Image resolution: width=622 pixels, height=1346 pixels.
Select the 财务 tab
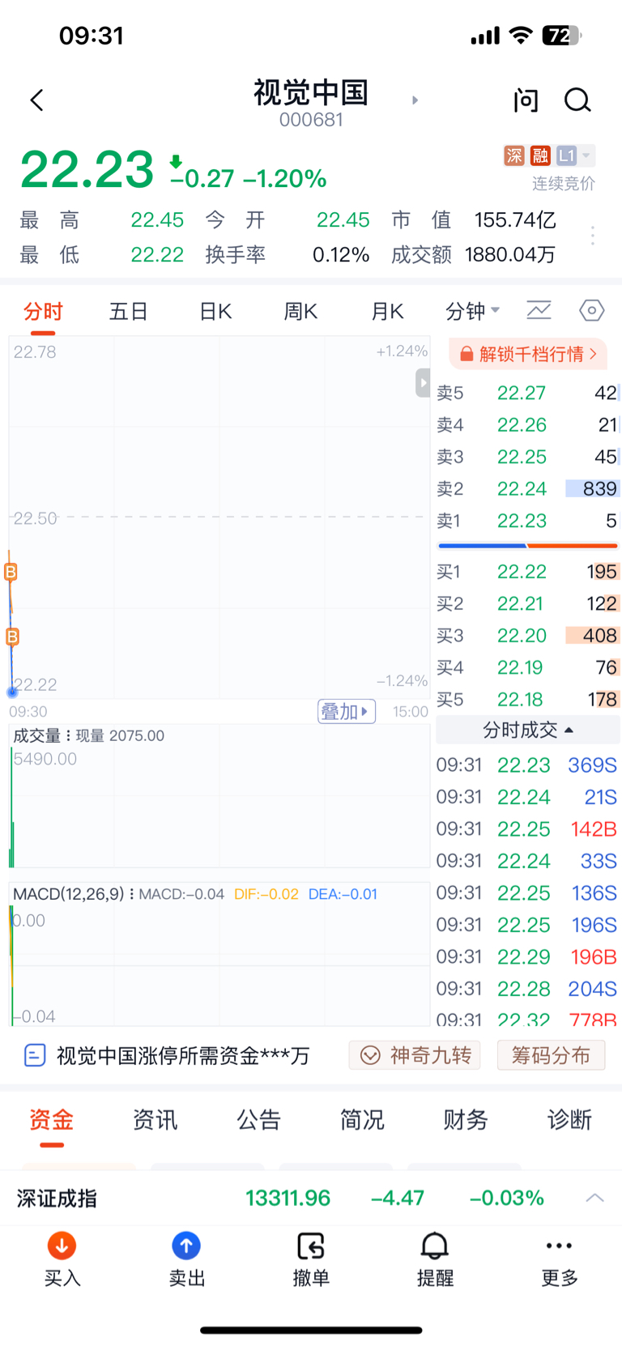click(466, 1120)
